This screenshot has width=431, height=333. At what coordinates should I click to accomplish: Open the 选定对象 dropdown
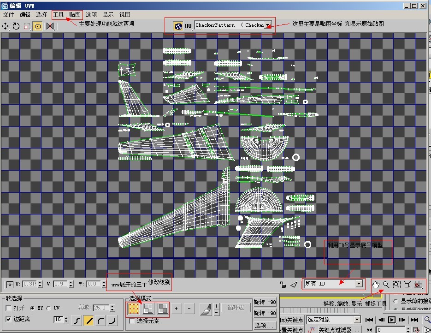click(x=357, y=320)
